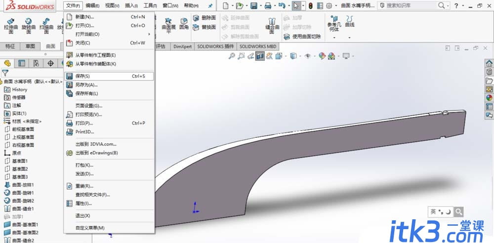
Task: Open the Help (帮助) menu
Action: point(191,5)
